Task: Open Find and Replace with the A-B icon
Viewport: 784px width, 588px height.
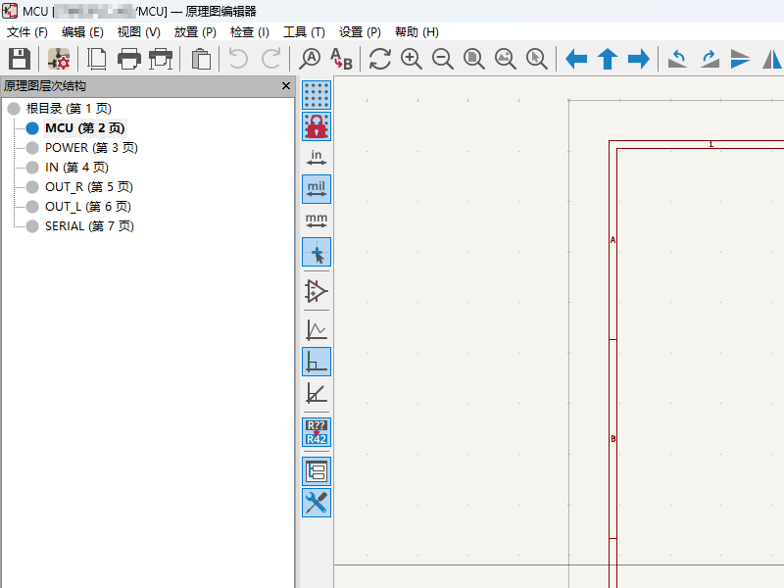Action: [341, 59]
